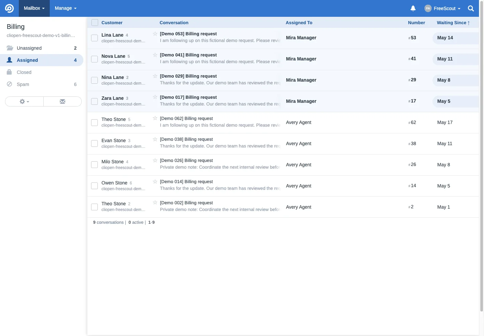
Task: Click the May 14 waiting date
Action: [x=445, y=38]
